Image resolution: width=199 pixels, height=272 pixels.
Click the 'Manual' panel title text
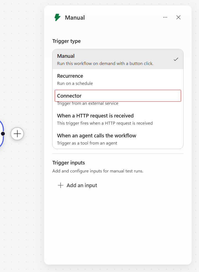[75, 17]
